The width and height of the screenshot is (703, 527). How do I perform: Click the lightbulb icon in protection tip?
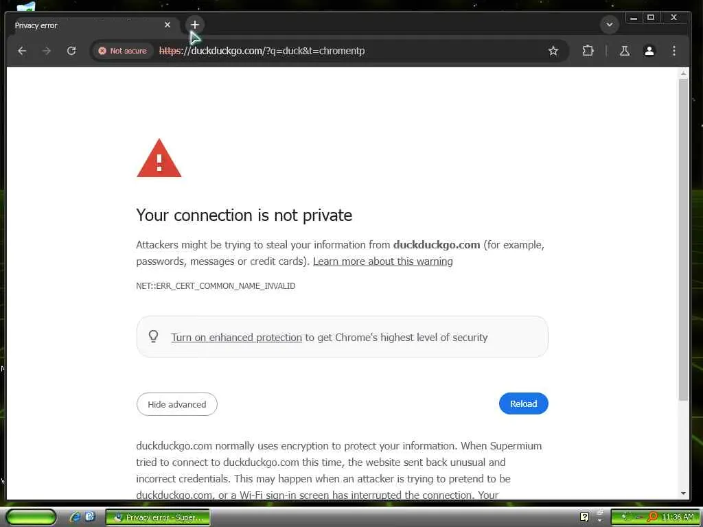[153, 336]
